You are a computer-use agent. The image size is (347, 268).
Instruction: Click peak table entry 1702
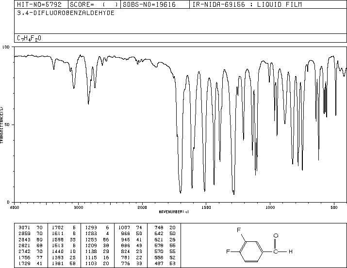tap(58, 228)
